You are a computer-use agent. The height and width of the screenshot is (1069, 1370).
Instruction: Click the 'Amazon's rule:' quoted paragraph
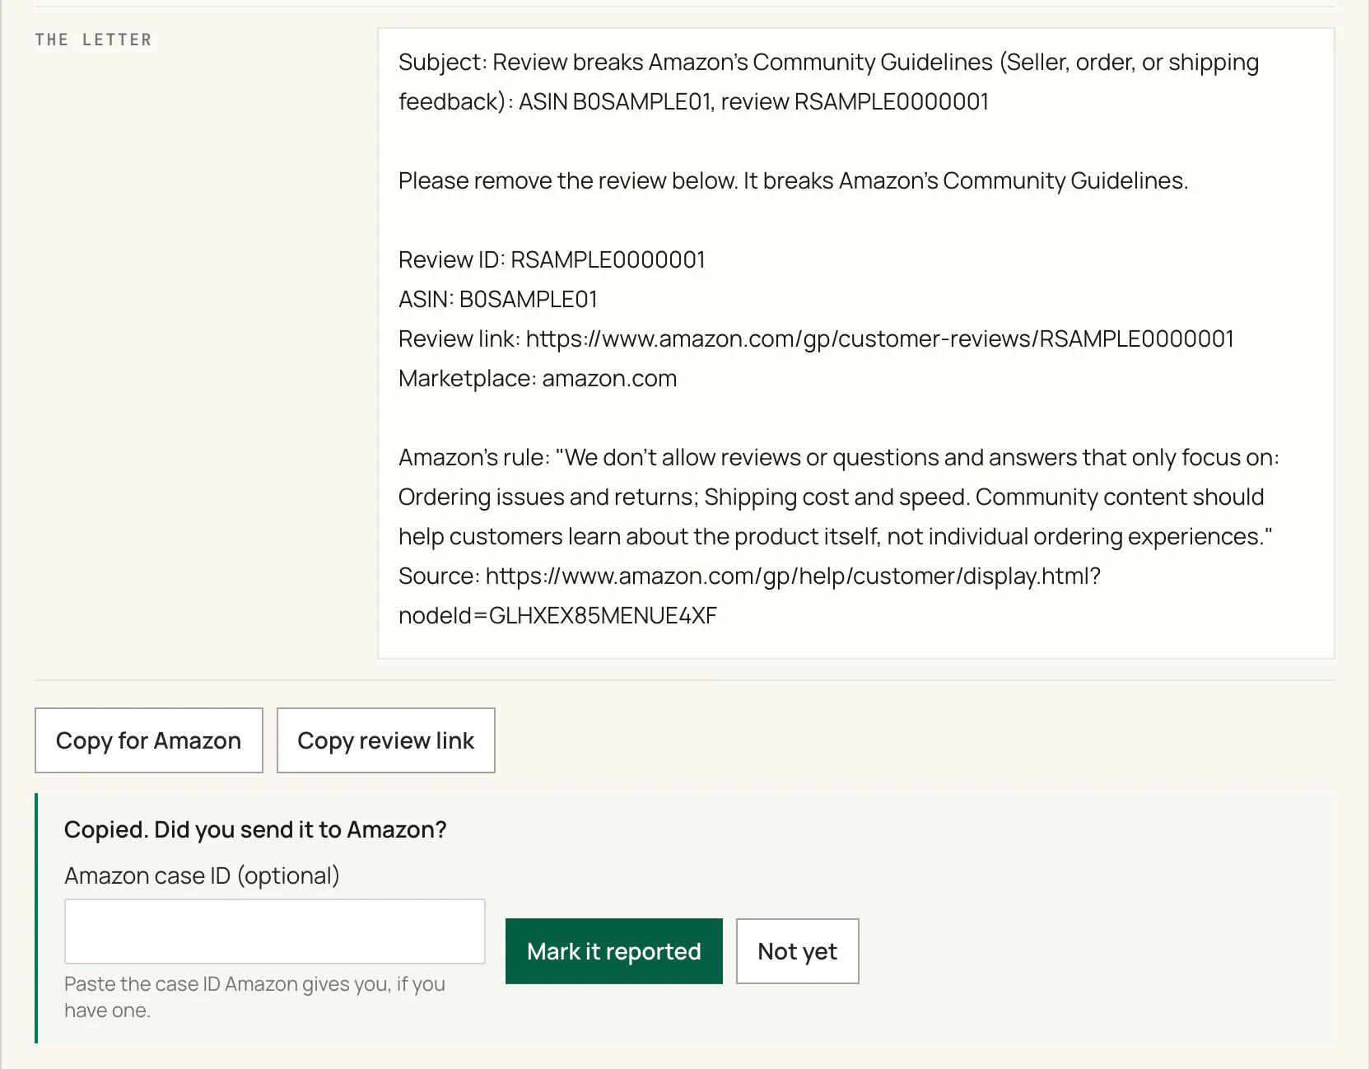[x=838, y=497]
